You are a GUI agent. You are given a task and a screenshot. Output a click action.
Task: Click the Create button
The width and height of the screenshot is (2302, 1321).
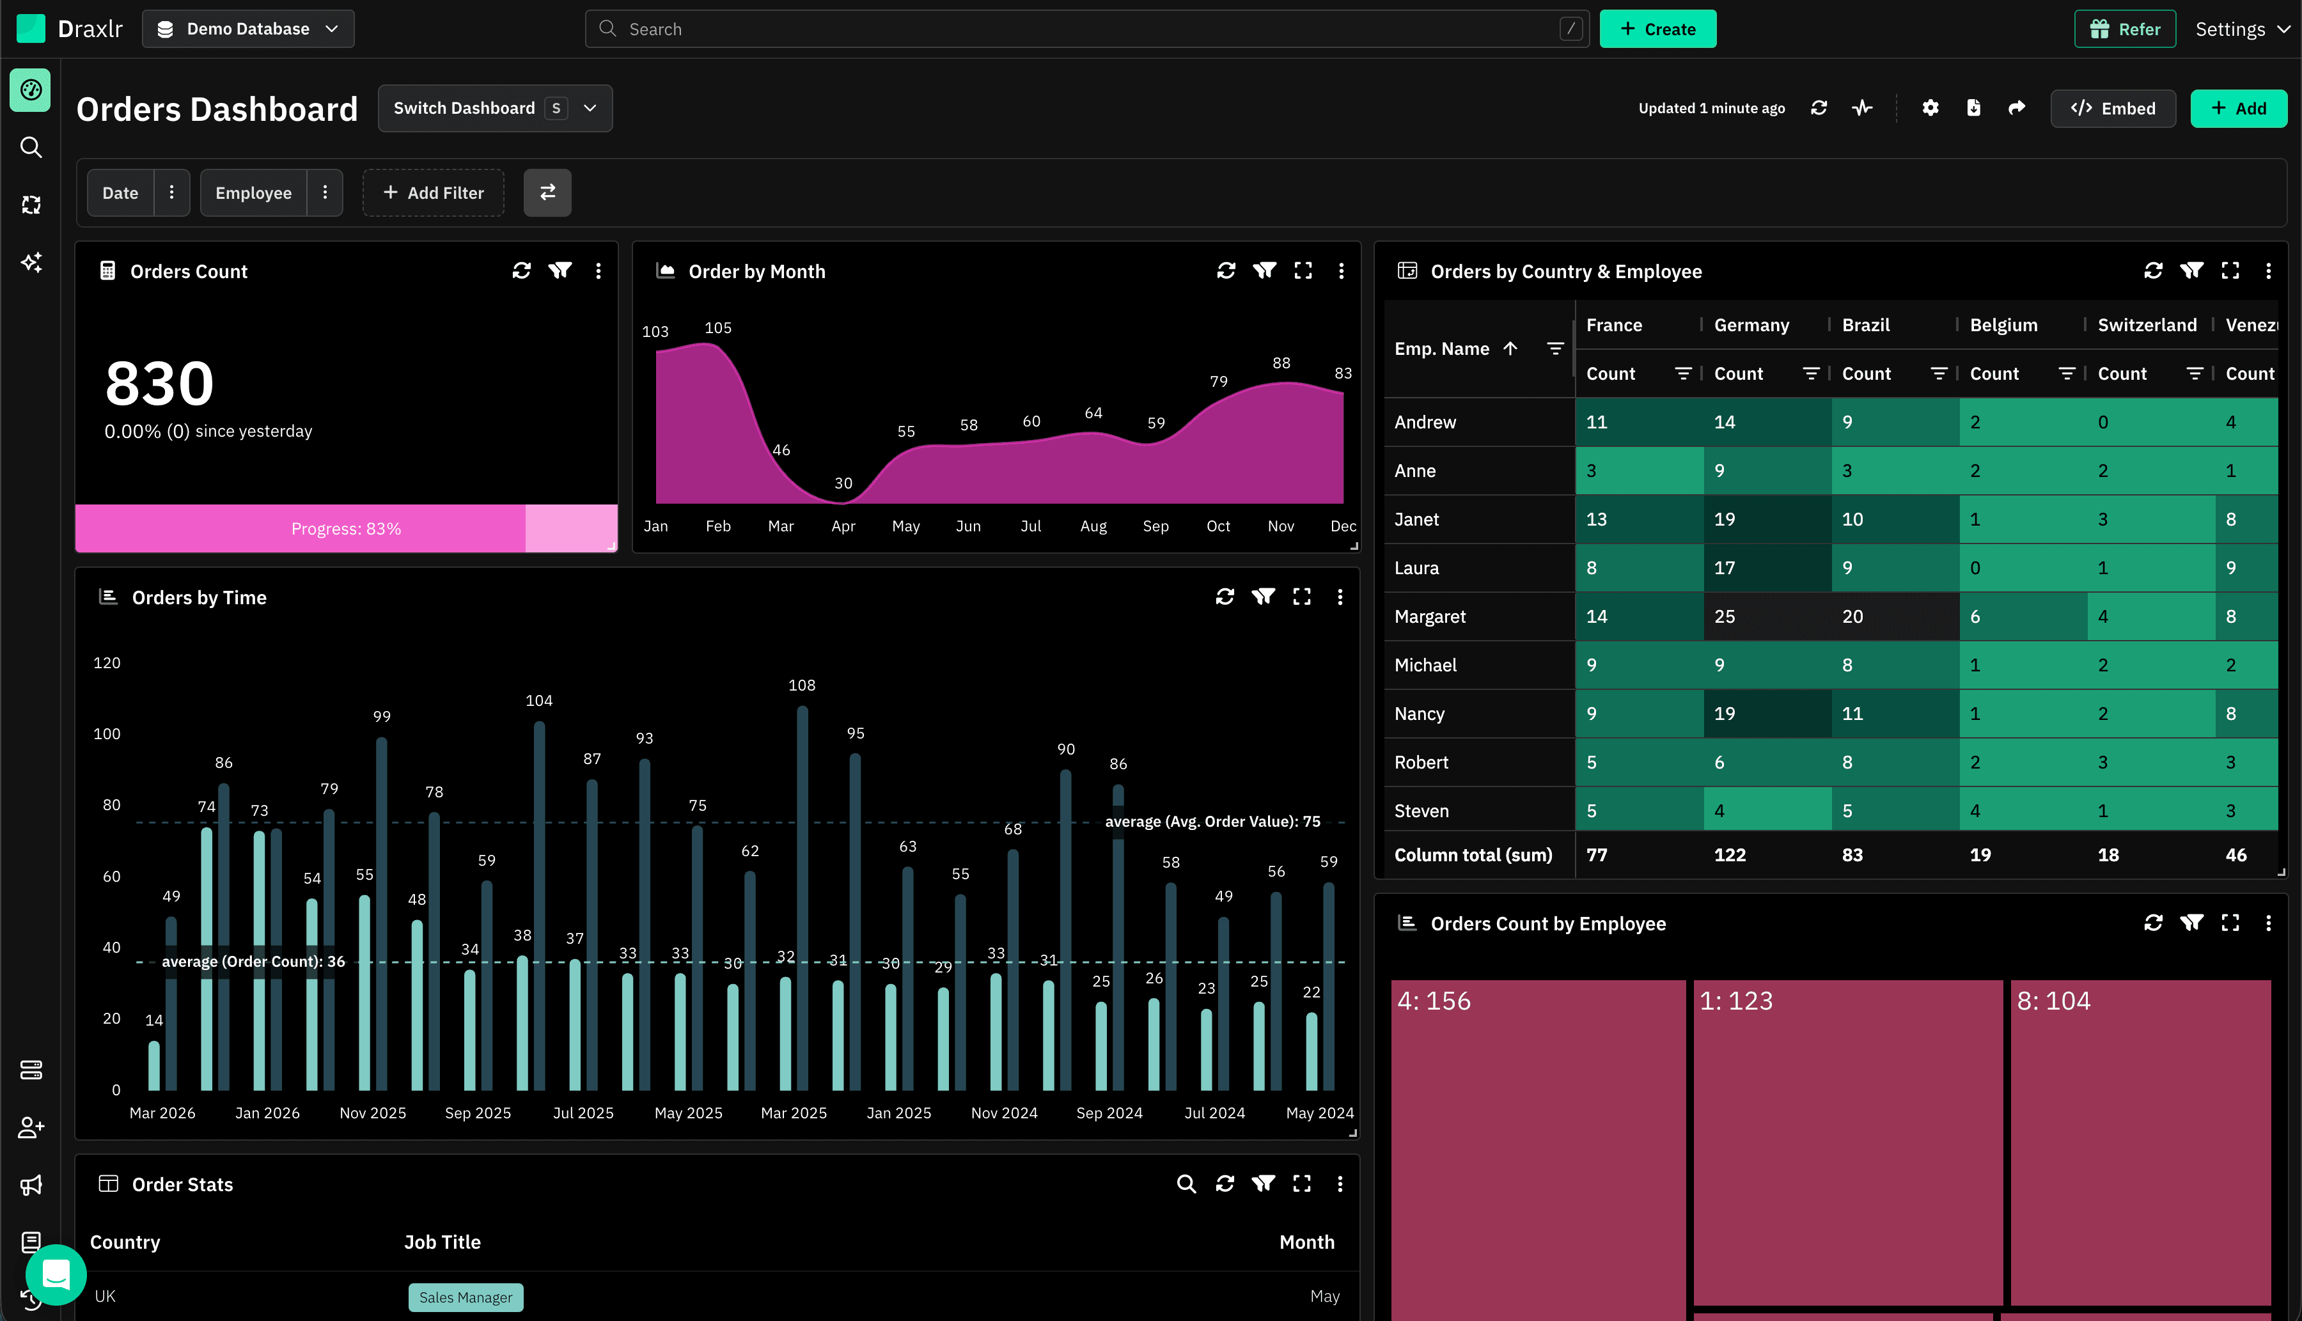(1658, 29)
